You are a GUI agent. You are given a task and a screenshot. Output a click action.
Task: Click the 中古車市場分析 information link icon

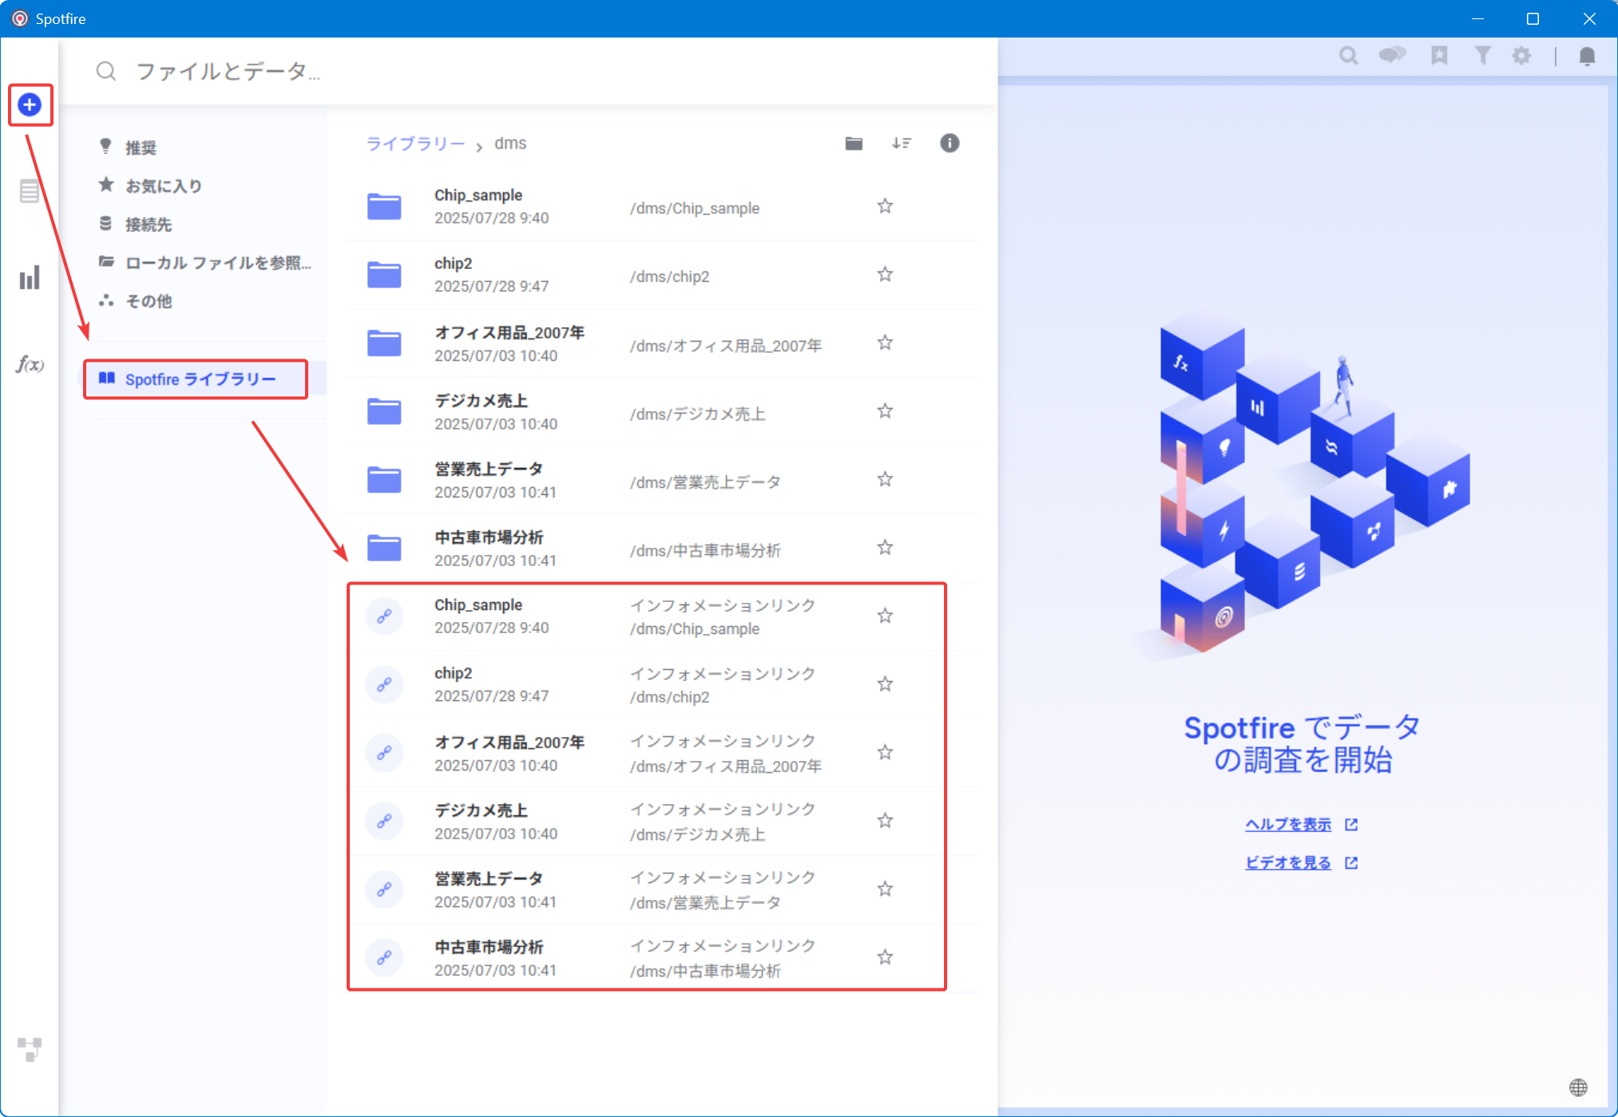click(384, 957)
